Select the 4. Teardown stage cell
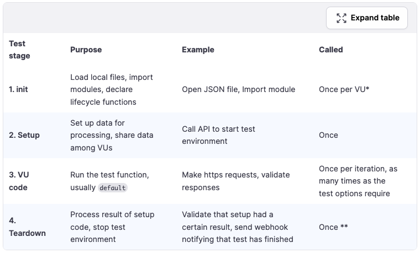The height and width of the screenshot is (253, 420). tap(27, 227)
